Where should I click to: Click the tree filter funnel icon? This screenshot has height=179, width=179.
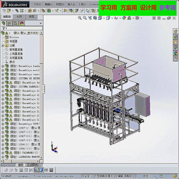pyautogui.click(x=3, y=28)
